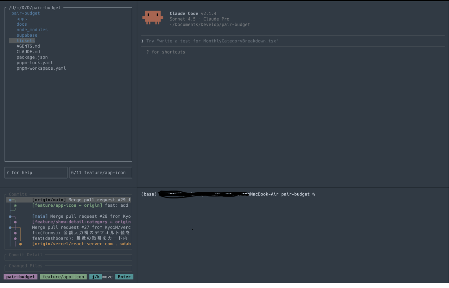Click the Enter key hint badge
449x288 pixels.
(x=124, y=277)
